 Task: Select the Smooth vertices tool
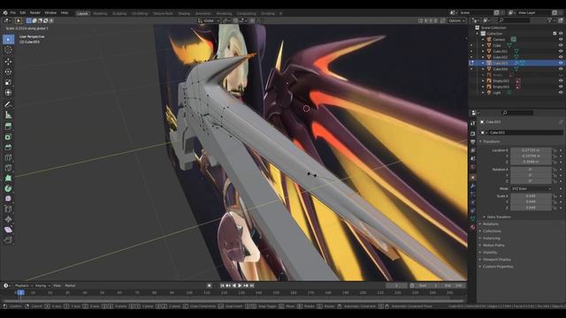[x=8, y=199]
